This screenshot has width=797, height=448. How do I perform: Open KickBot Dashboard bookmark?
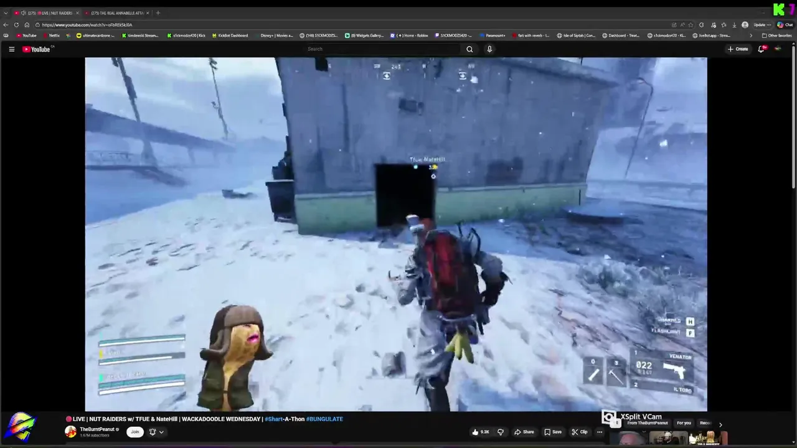click(x=230, y=35)
